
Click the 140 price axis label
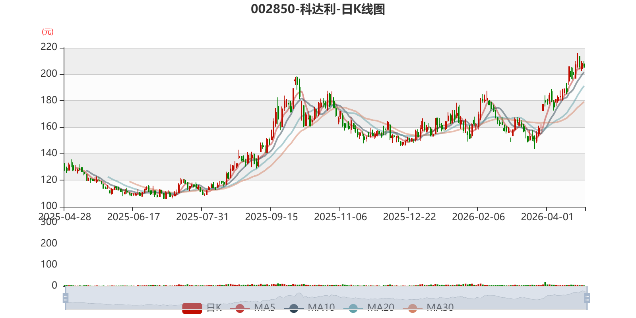pyautogui.click(x=49, y=153)
